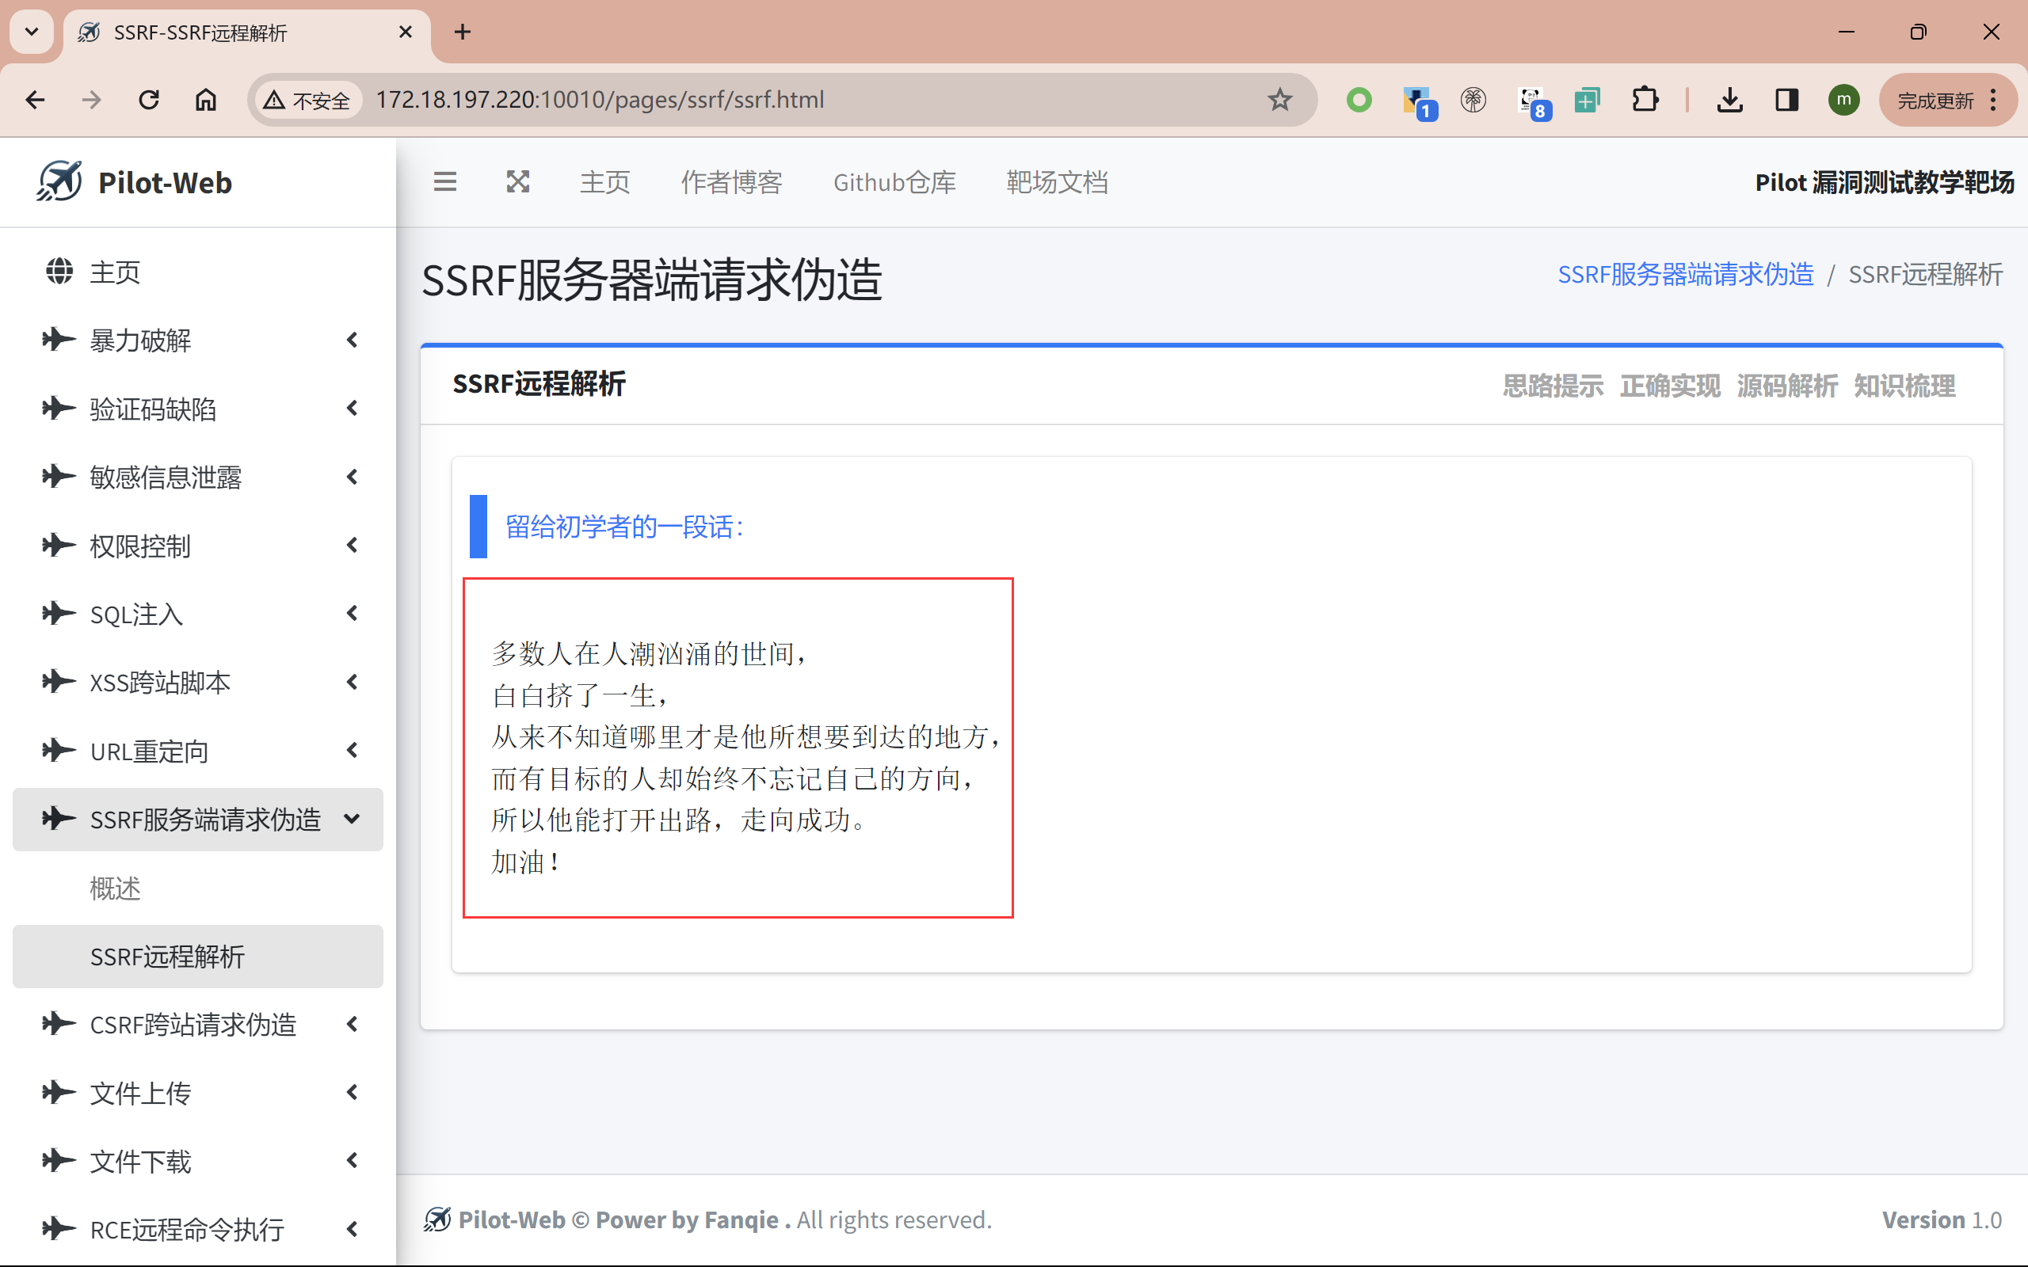The width and height of the screenshot is (2028, 1267).
Task: Click the plane icon beside 暴力破解
Action: [59, 340]
